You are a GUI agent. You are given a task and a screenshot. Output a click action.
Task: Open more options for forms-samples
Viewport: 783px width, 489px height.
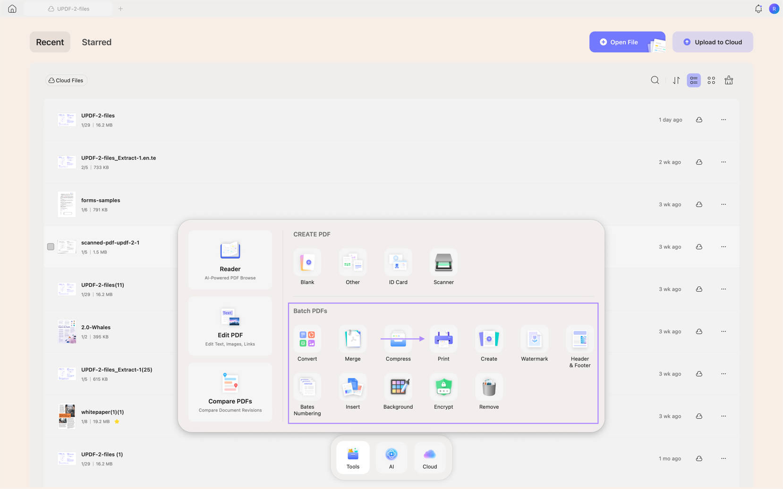coord(723,204)
